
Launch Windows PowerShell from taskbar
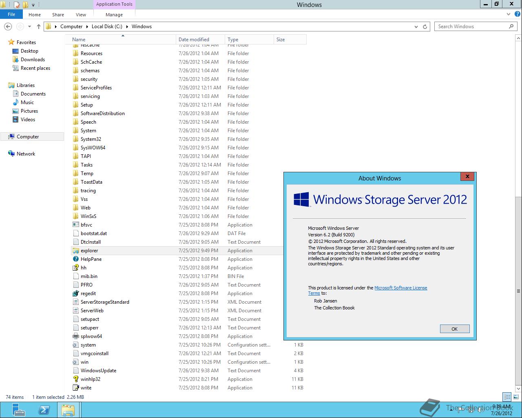click(44, 410)
